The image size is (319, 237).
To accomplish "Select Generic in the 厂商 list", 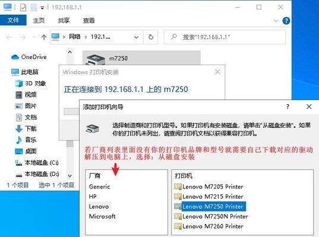I will coord(99,187).
